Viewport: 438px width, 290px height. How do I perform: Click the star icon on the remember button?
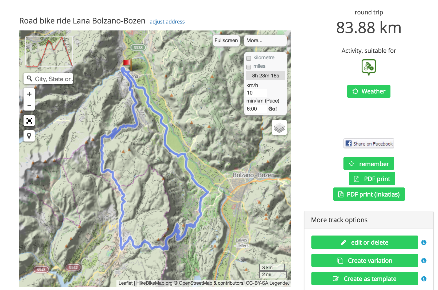click(x=351, y=163)
